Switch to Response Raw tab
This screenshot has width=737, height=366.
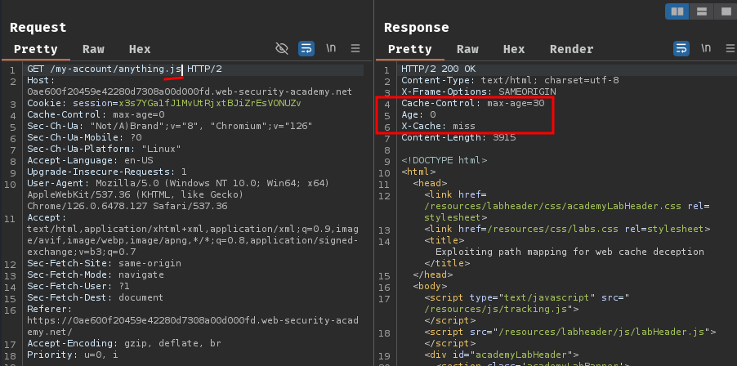467,49
